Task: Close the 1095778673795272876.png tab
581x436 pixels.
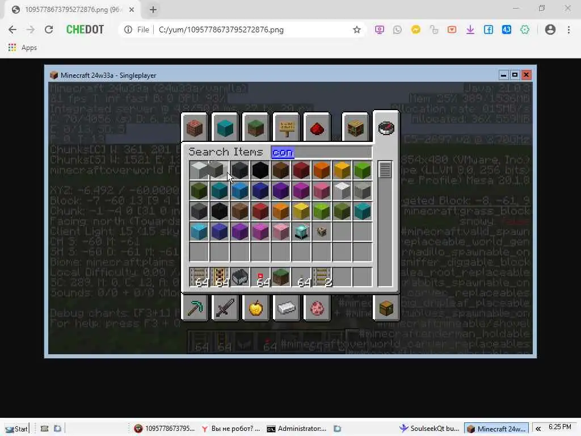Action: click(132, 10)
